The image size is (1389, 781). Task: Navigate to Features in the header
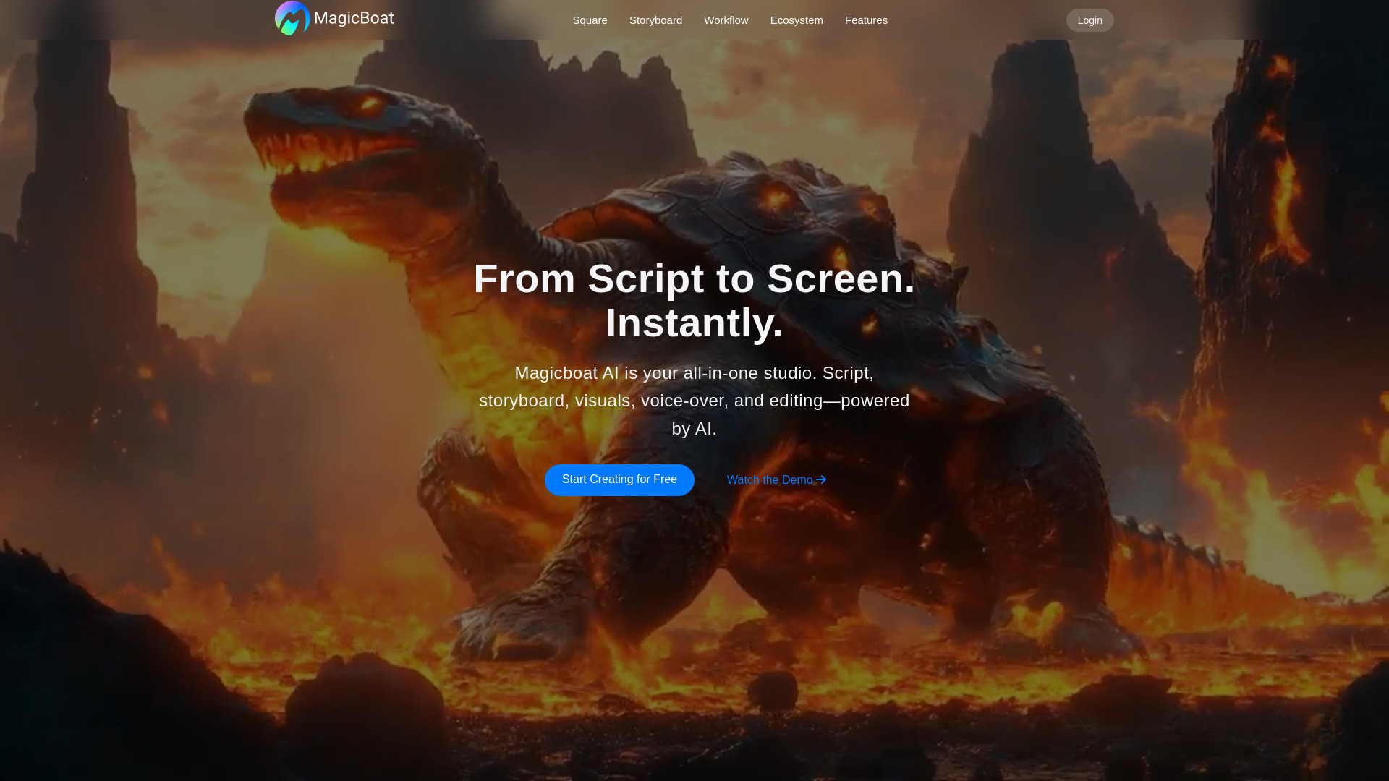[x=866, y=20]
